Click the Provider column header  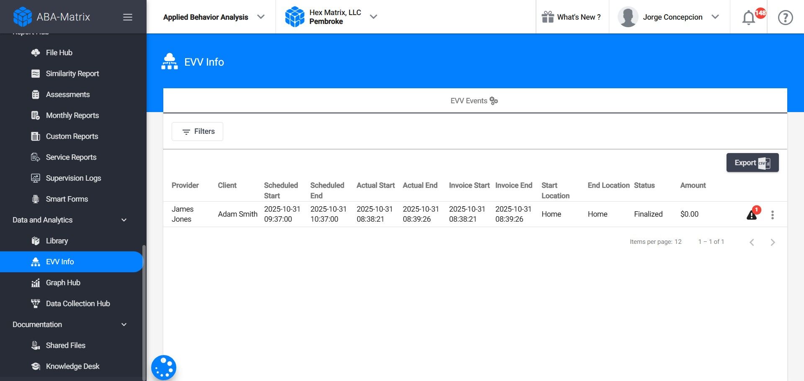pos(185,185)
